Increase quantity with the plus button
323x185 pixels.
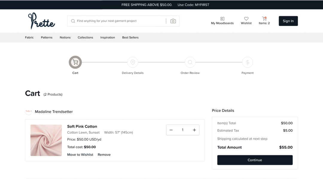coord(194,130)
